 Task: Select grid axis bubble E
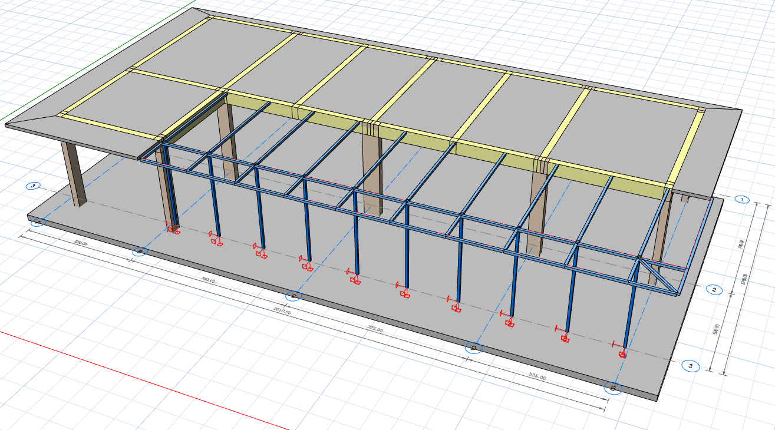click(x=613, y=388)
